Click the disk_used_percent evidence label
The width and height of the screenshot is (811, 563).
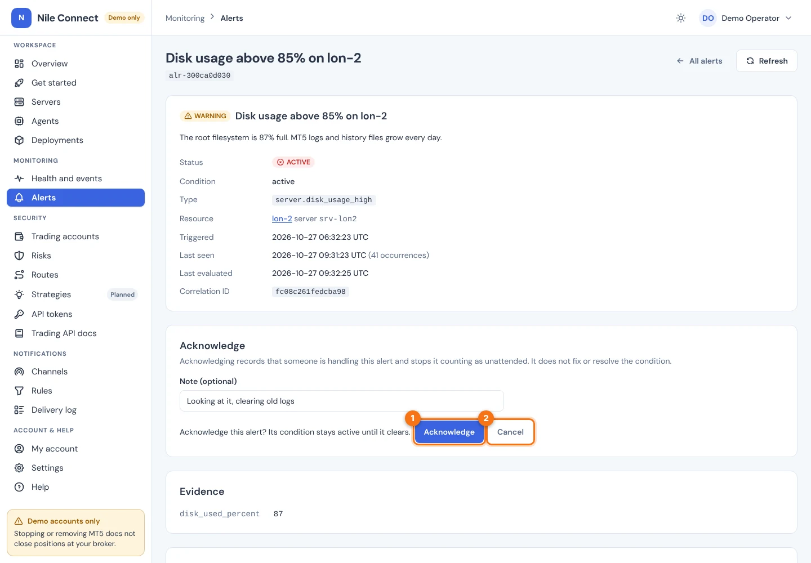click(x=220, y=514)
